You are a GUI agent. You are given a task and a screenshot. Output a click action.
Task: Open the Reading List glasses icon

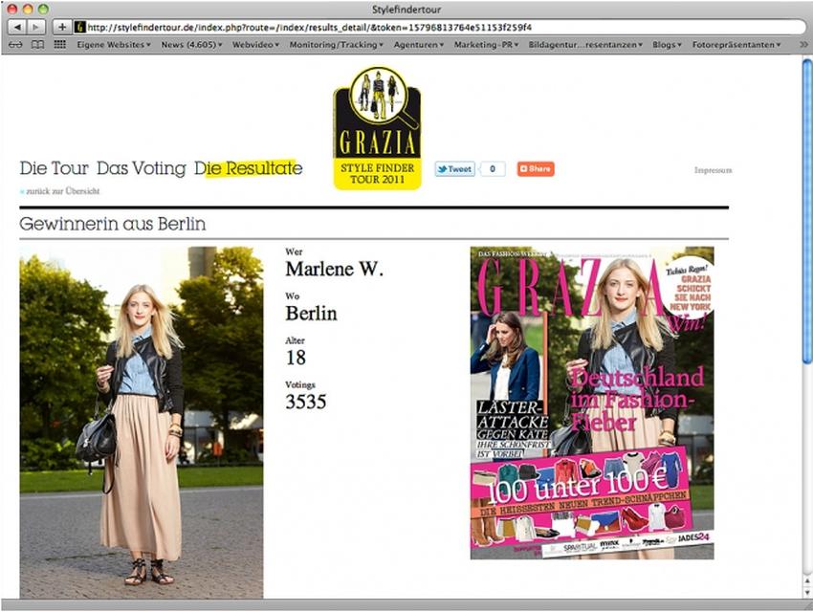[15, 45]
